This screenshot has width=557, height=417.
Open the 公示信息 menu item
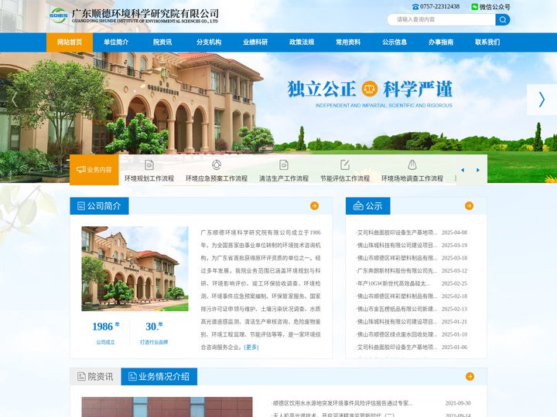[395, 42]
